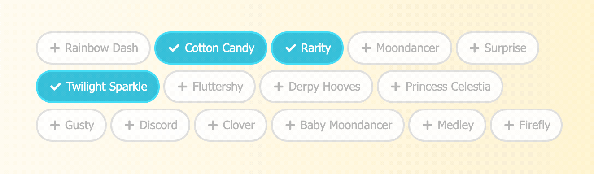Click the plus icon on Rainbow Dash

[x=55, y=48]
